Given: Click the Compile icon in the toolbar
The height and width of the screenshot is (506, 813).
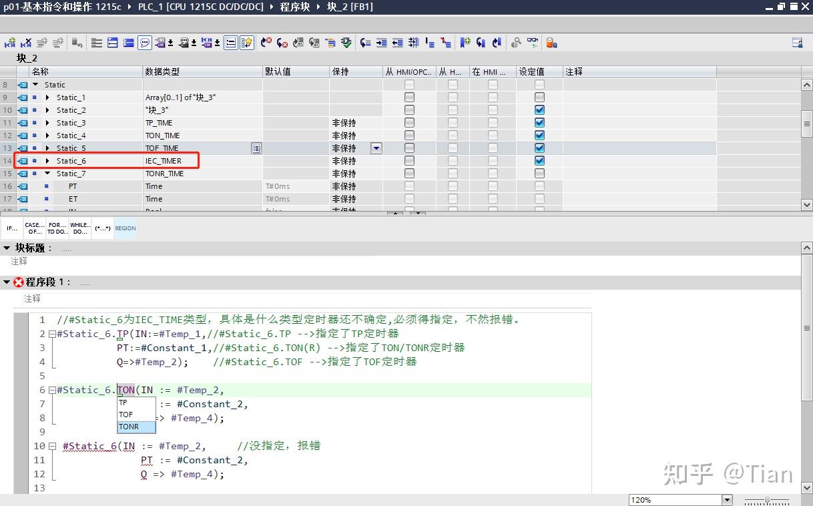Looking at the screenshot, I should click(346, 43).
